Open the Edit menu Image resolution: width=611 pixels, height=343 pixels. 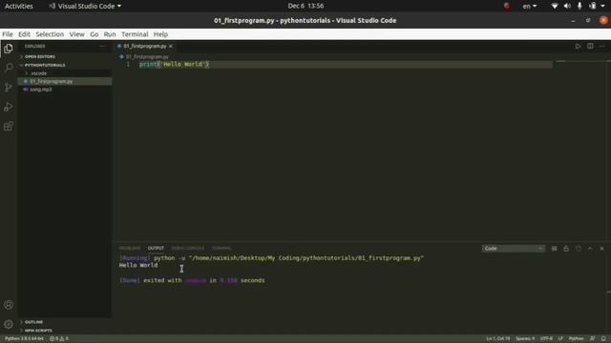[24, 34]
